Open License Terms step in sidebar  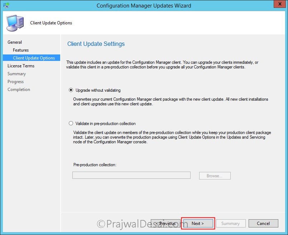21,66
